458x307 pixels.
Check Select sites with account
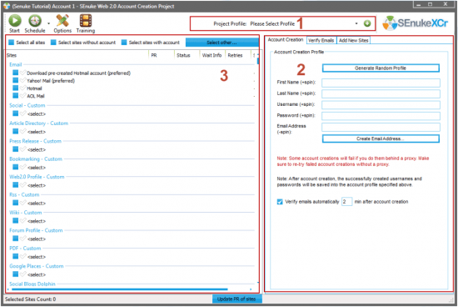tap(124, 43)
